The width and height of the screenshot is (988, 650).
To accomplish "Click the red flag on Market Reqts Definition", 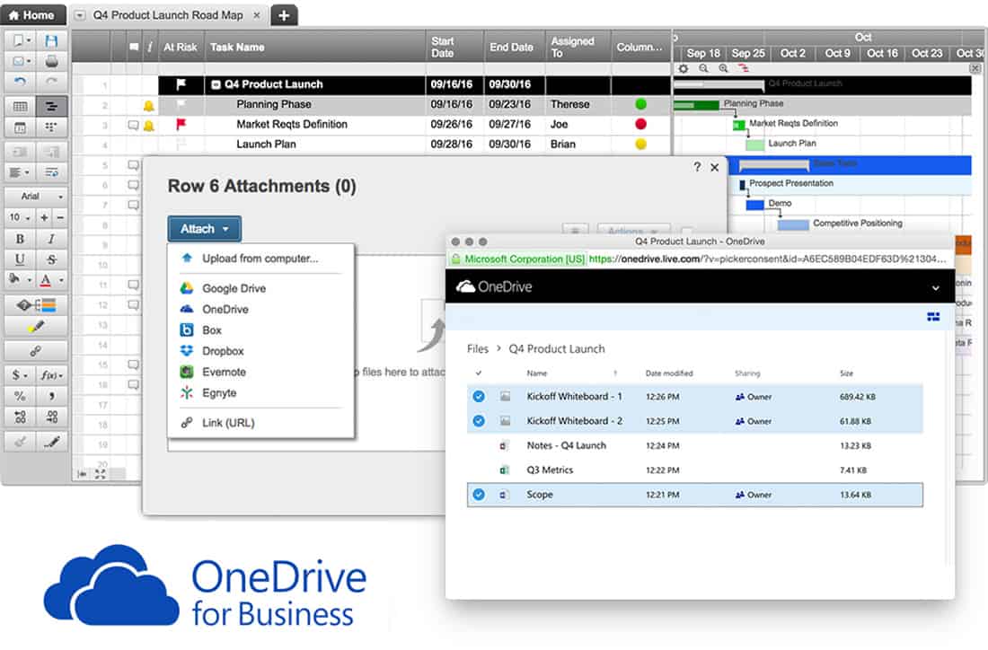I will tap(181, 124).
